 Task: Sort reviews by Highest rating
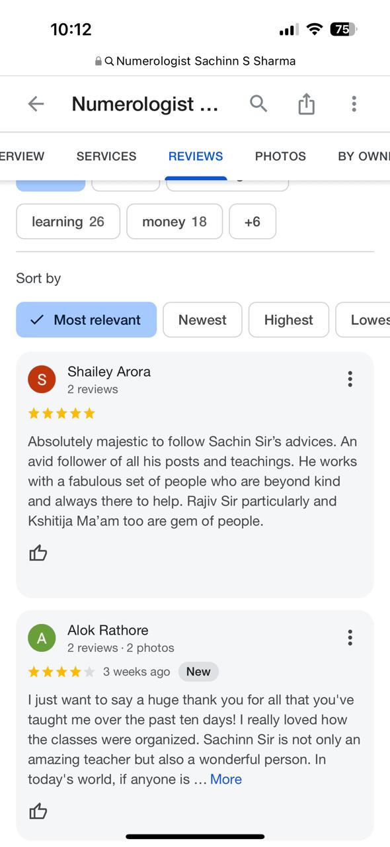[289, 320]
